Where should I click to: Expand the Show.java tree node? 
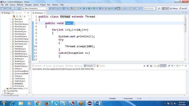(10, 19)
